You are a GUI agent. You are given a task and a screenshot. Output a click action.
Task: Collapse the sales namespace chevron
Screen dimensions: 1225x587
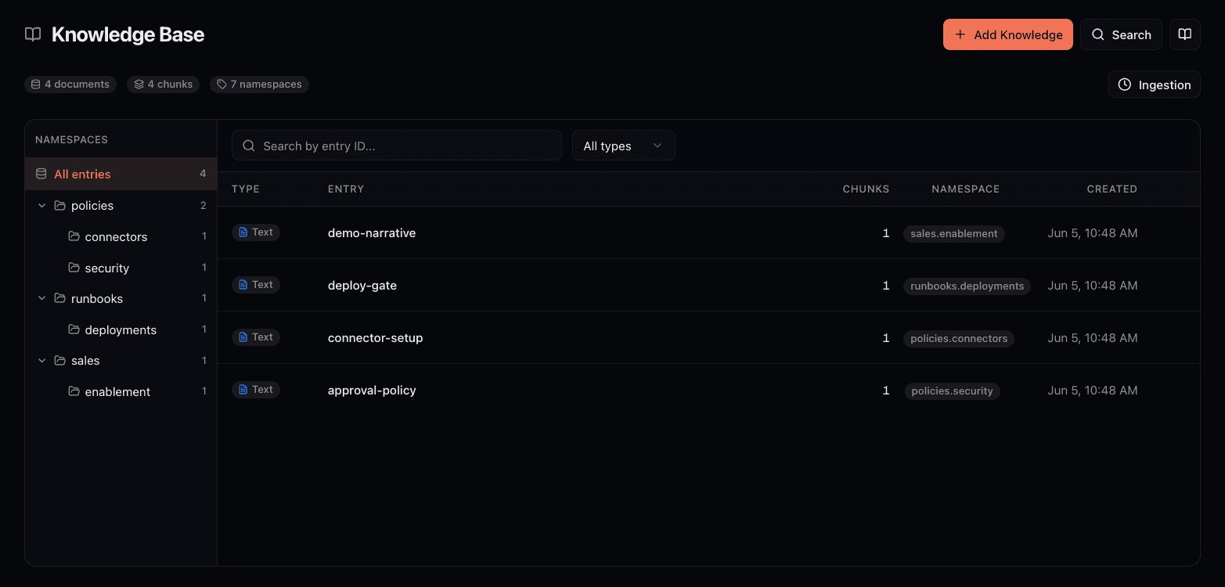point(41,360)
